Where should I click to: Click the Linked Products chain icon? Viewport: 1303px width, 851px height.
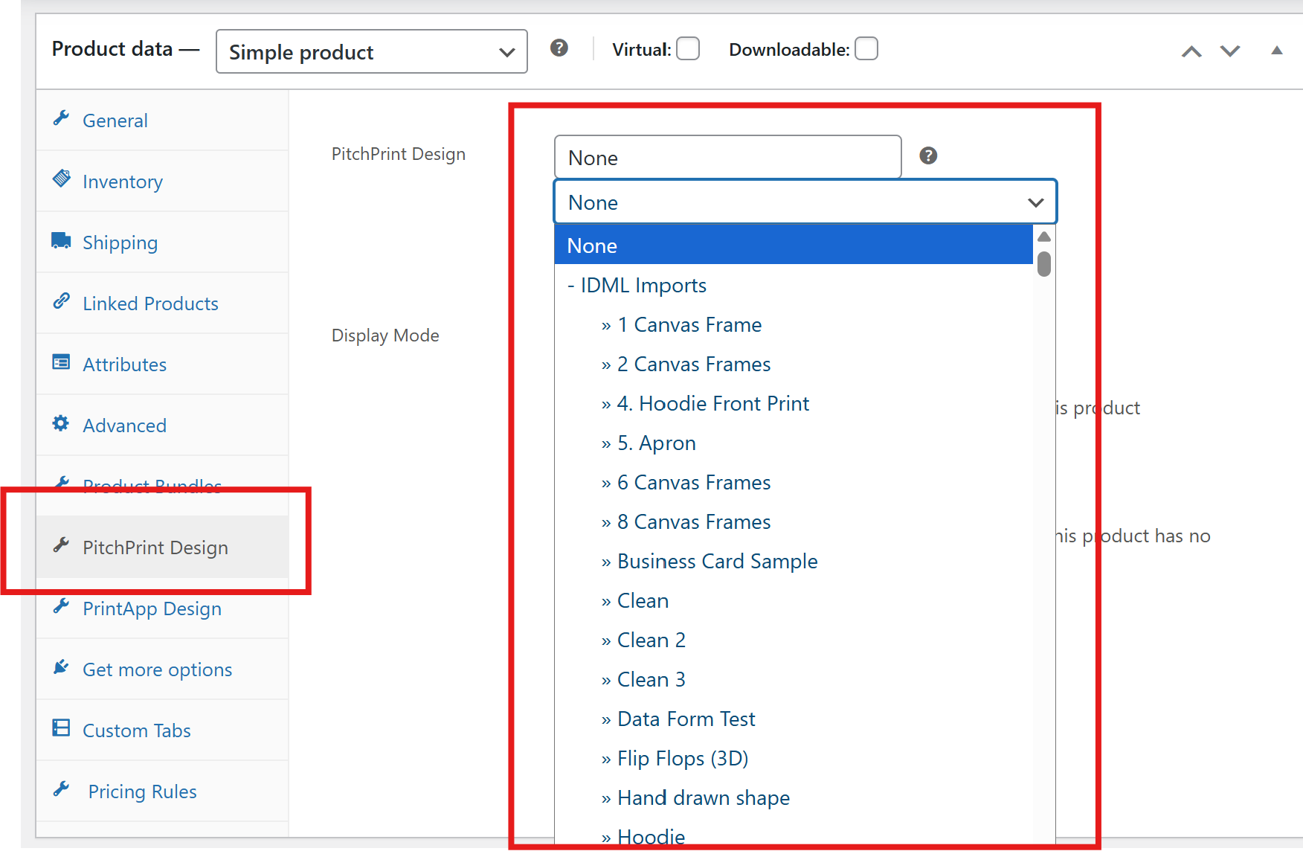pos(61,301)
